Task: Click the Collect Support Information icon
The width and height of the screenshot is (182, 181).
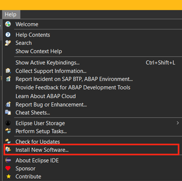Action: (x=8, y=70)
